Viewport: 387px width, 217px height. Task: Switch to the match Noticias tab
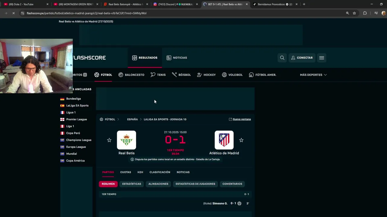click(183, 172)
